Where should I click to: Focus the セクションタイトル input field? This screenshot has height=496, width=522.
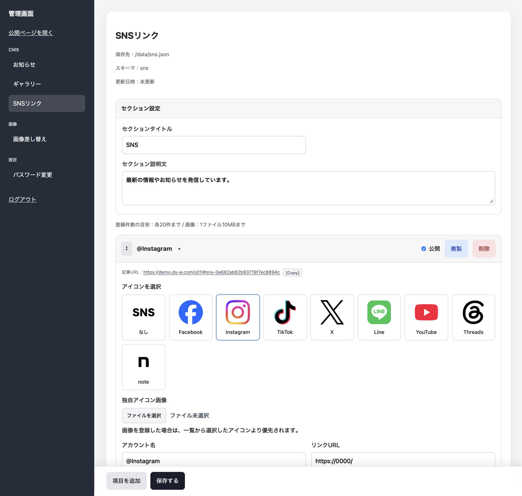click(x=214, y=145)
